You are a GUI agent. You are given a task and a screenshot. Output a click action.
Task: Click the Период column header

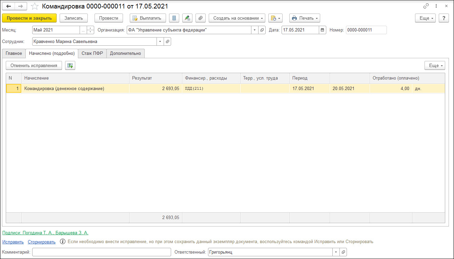(310, 78)
